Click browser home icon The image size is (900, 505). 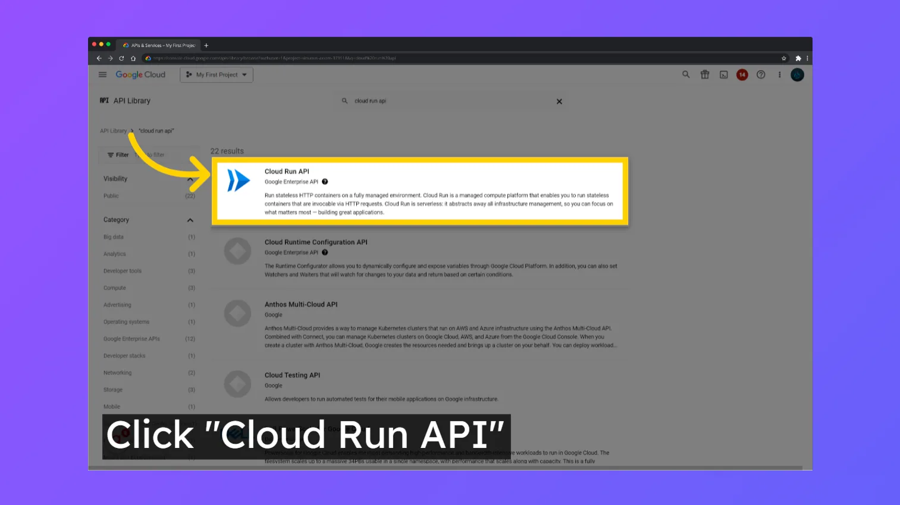[133, 58]
